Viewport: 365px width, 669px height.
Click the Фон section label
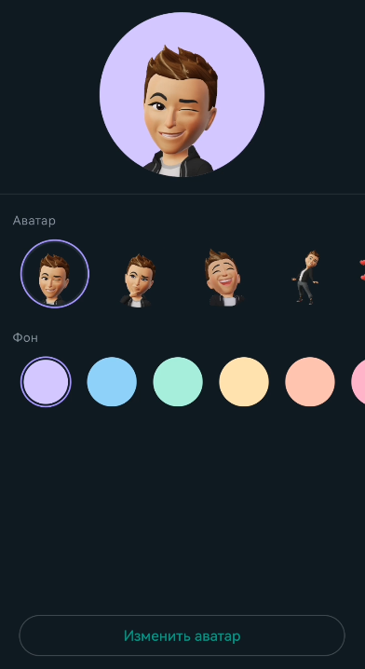[x=25, y=337]
